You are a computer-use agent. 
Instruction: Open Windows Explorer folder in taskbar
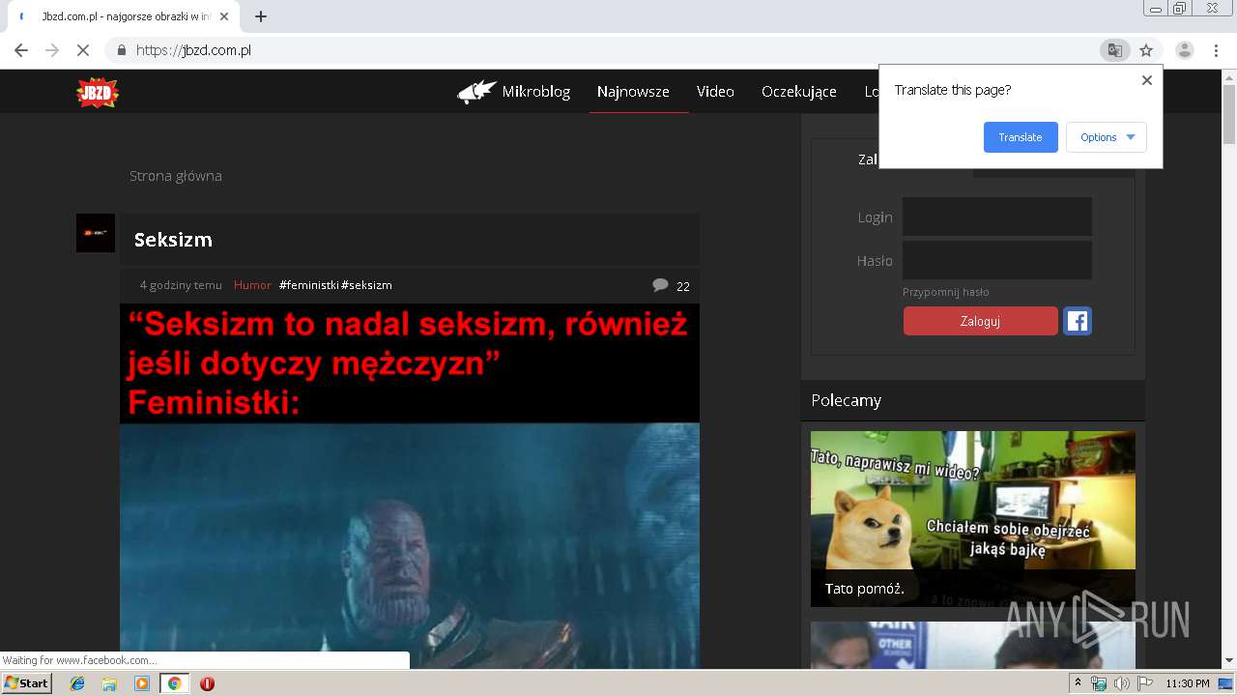point(109,683)
